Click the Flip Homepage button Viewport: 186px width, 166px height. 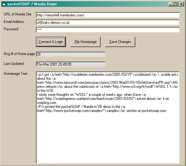tap(85, 42)
